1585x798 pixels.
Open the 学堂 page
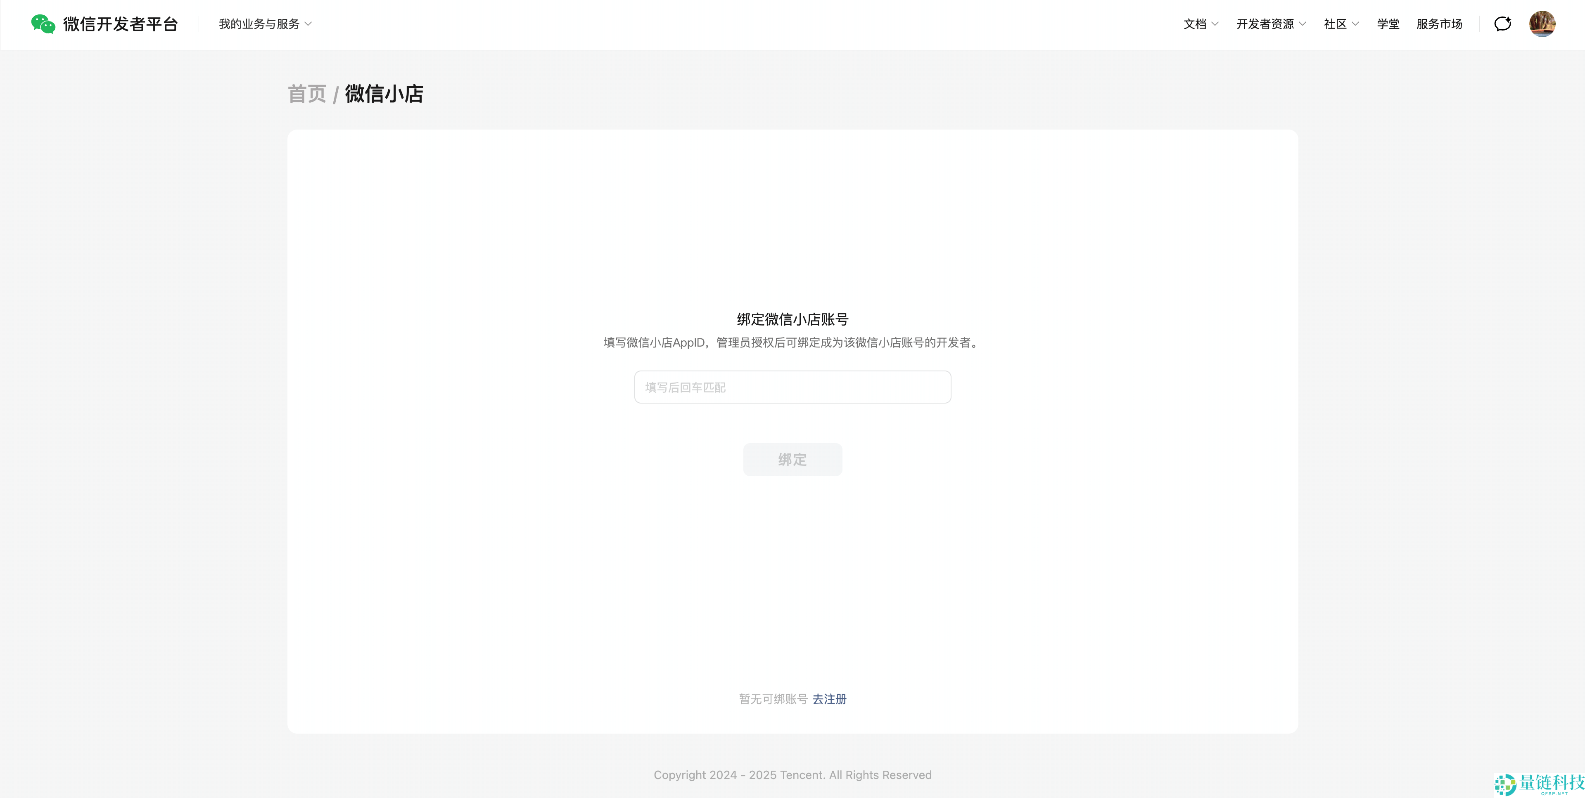1388,24
